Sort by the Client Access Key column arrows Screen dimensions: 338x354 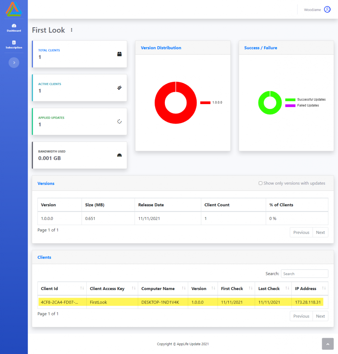pos(133,288)
